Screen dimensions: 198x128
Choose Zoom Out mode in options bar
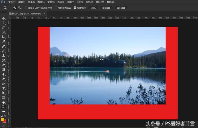(x=19, y=8)
